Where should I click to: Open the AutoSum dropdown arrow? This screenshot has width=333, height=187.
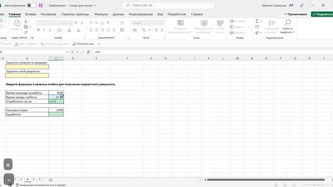pyautogui.click(x=261, y=21)
